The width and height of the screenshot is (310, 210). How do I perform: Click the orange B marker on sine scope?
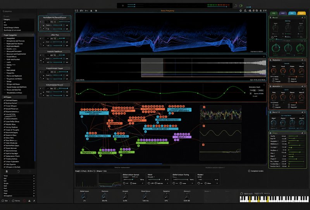coord(204,126)
